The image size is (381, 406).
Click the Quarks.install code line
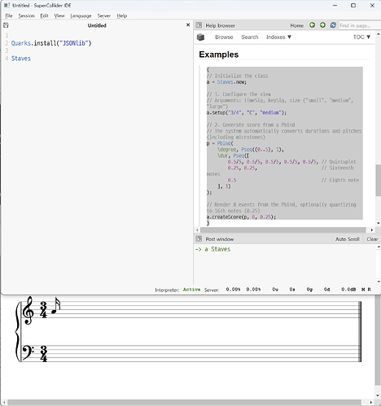51,43
